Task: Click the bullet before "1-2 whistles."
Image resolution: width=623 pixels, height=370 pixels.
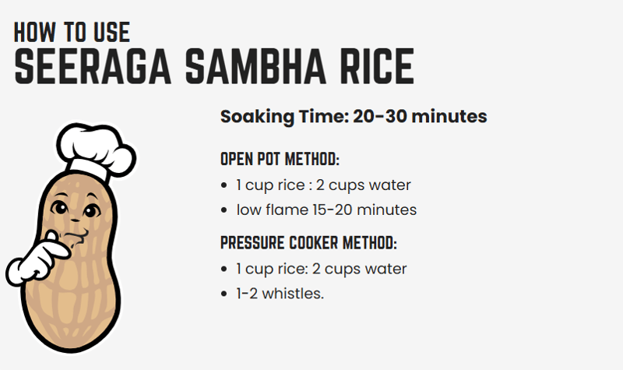Action: click(x=226, y=294)
